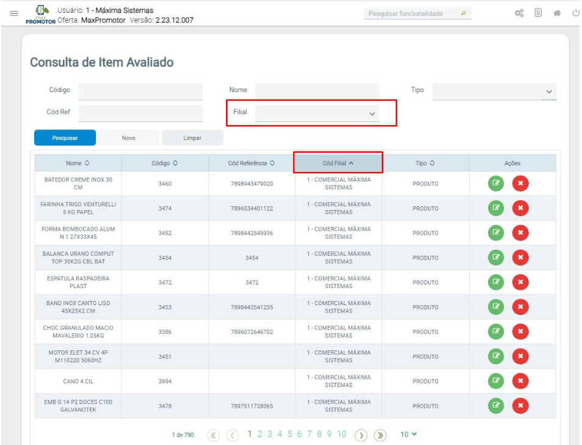Edit the BATEDOR CREME INOX 30 CM item
Screen dimensions: 582x445
(496, 184)
